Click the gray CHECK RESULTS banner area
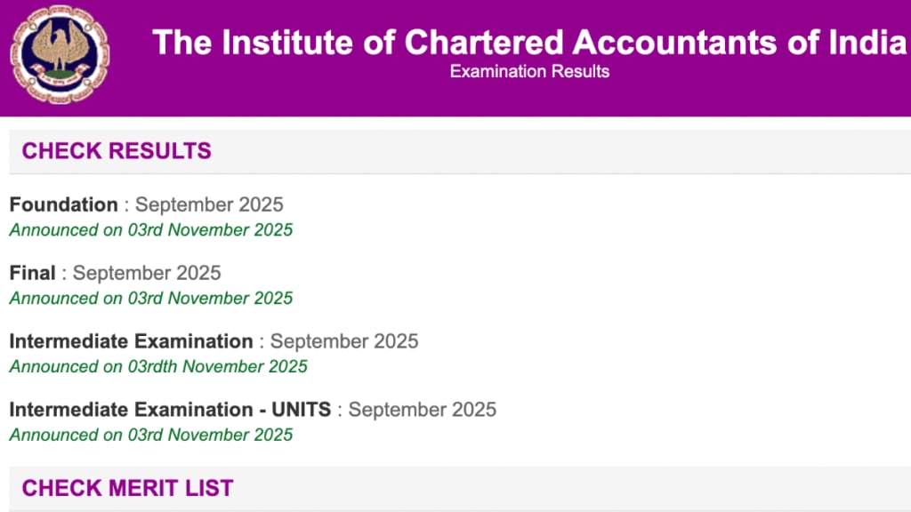 coord(455,150)
